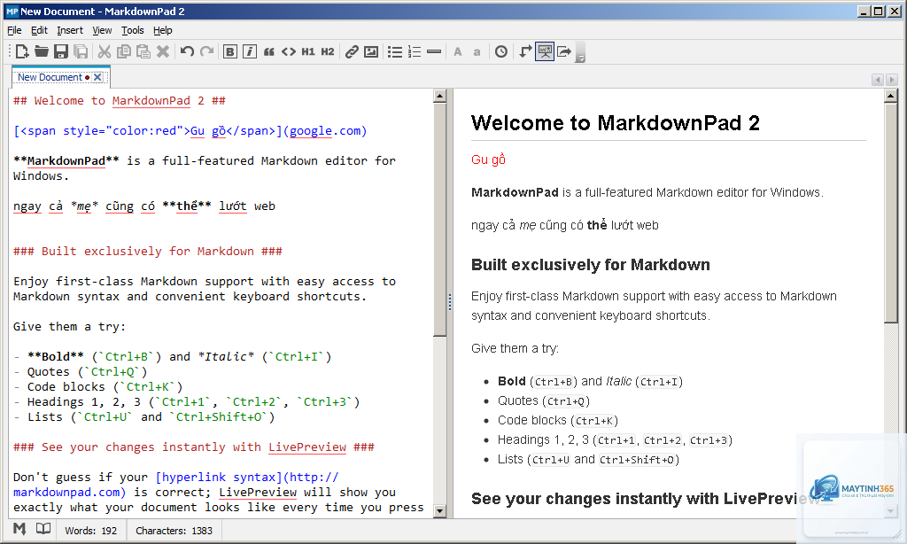
Task: Click the 'Welcome to MarkdownPad 2' preview heading
Action: point(616,122)
